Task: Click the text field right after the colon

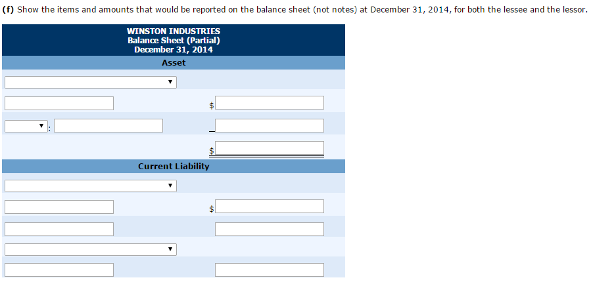Action: point(108,125)
